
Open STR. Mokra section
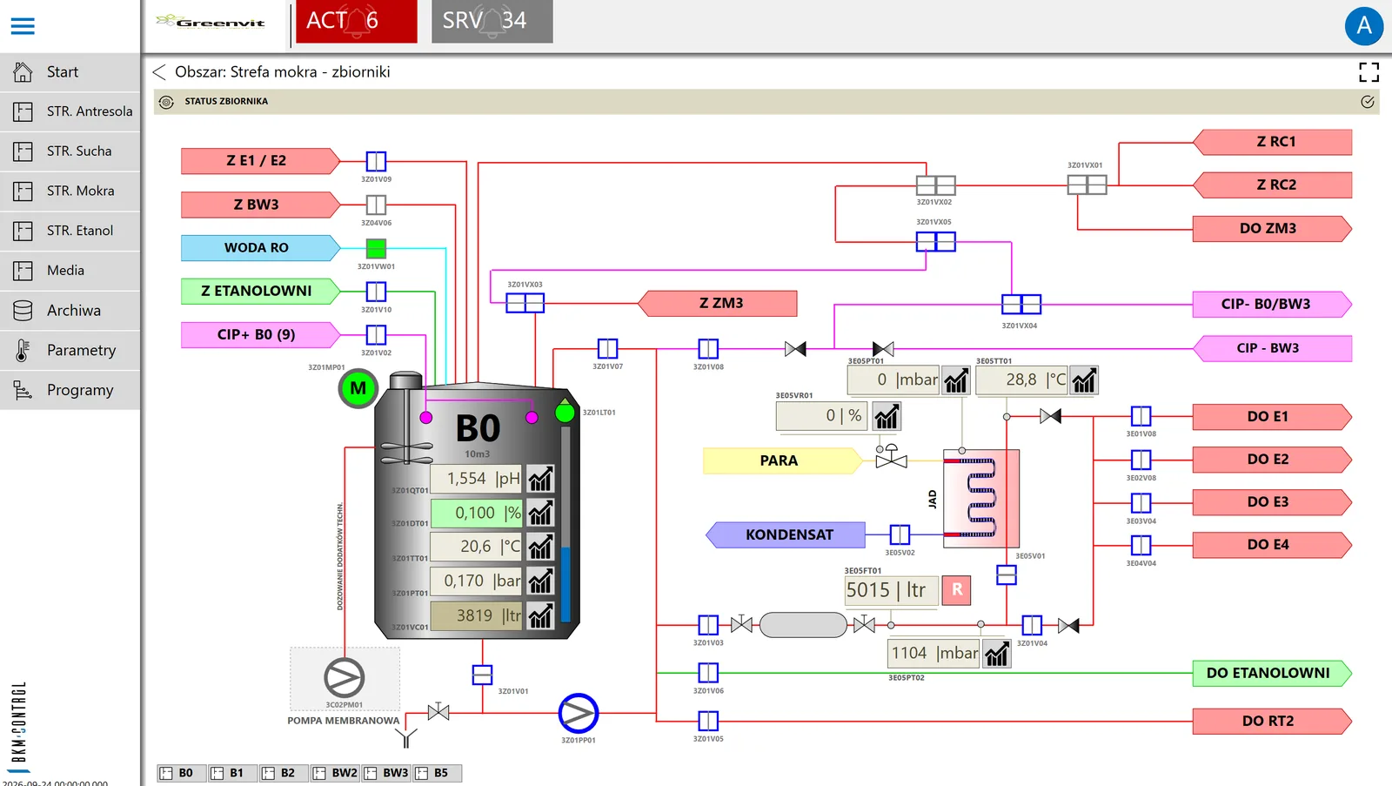pyautogui.click(x=70, y=191)
